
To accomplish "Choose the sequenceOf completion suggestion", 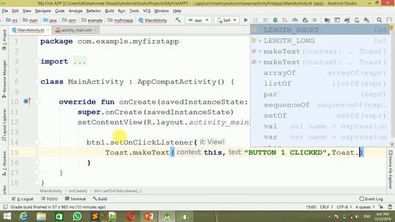I will point(320,105).
